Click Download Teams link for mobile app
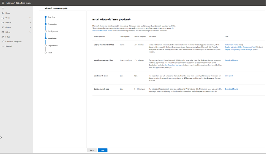The width and height of the screenshot is (275, 154). (231, 89)
